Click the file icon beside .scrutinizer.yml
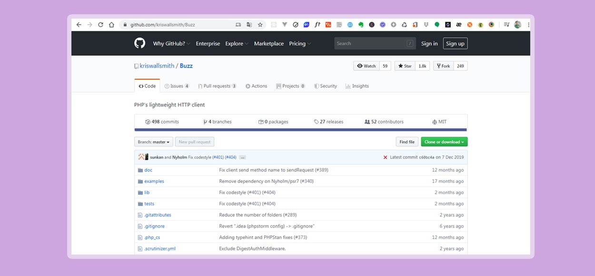This screenshot has width=595, height=276. coord(140,249)
